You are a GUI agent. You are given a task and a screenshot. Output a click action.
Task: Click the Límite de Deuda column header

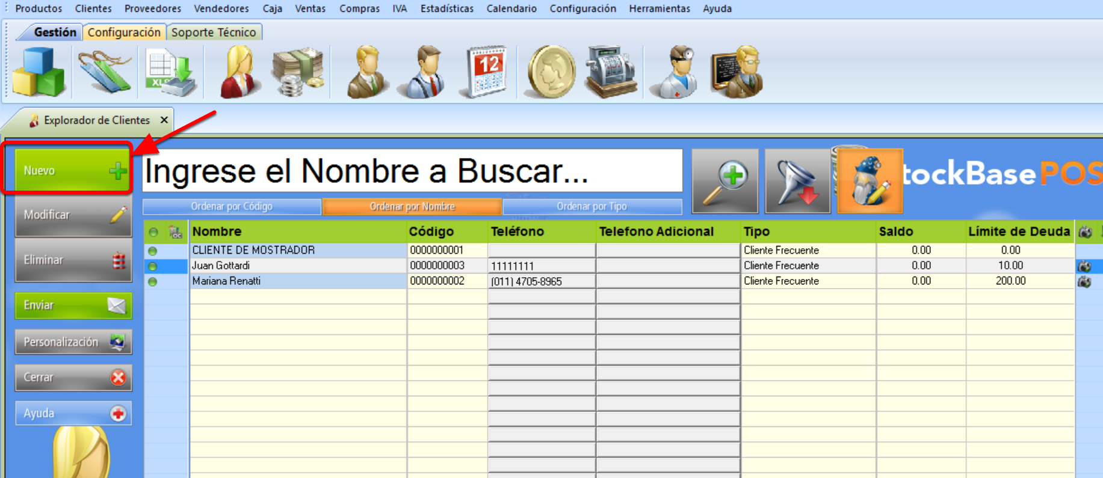pyautogui.click(x=1019, y=231)
